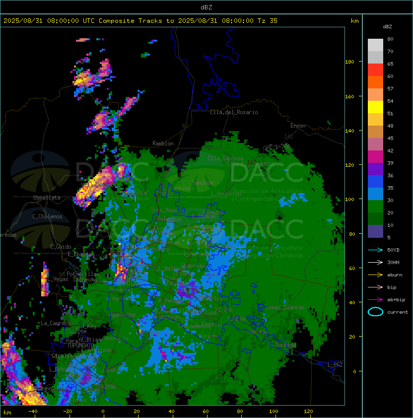This screenshot has width=413, height=418.
Task: Pick the dark orange 57-60 dBZ swatch
Action: pos(375,82)
